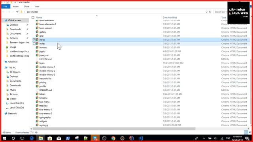The image size is (253, 142).
Task: Switch to the View ribbon tab
Action: pyautogui.click(x=37, y=6)
